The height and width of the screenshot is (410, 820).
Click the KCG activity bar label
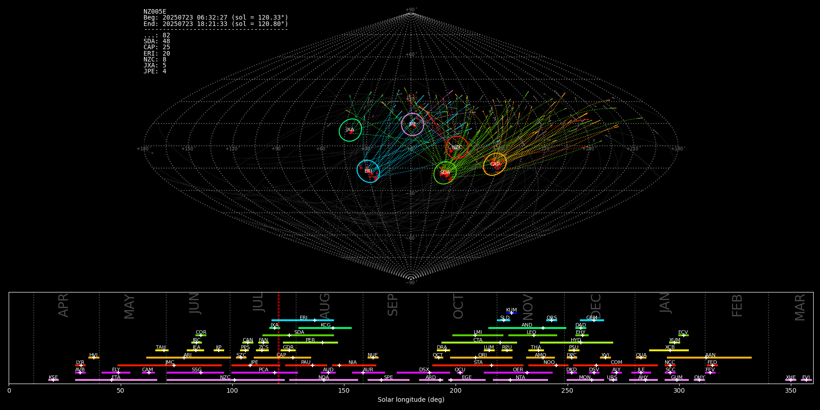(x=326, y=325)
